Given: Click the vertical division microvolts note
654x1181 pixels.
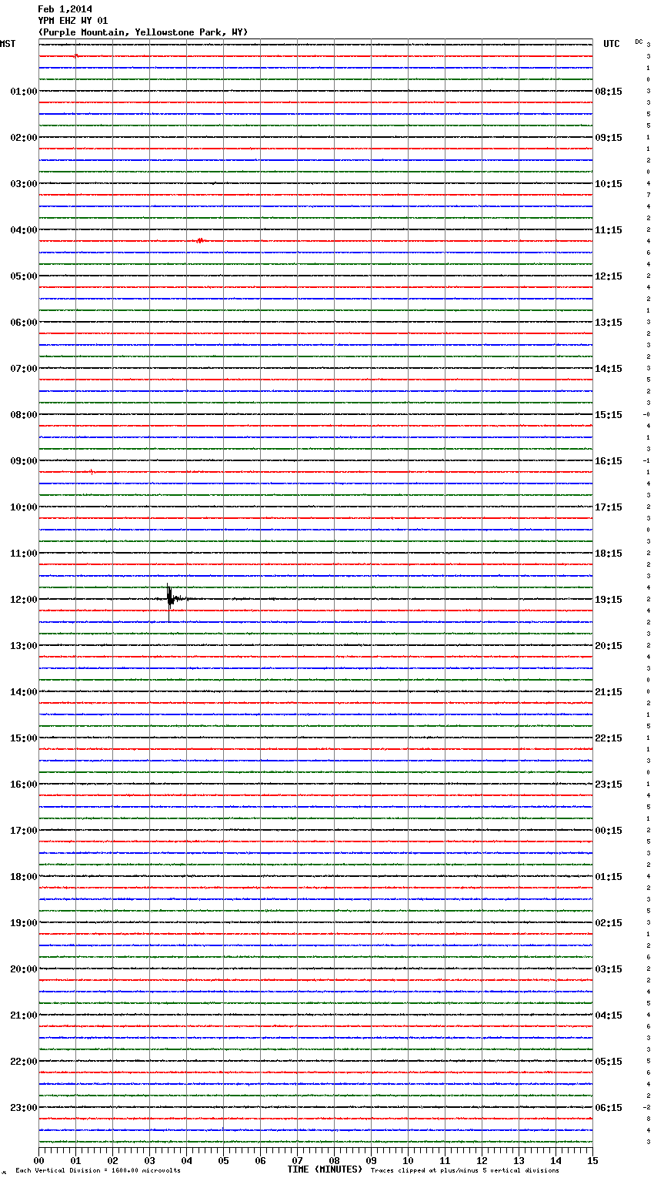Looking at the screenshot, I should (98, 1171).
